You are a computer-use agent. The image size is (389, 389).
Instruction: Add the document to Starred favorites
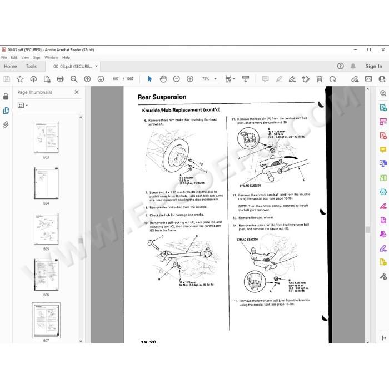[20, 79]
